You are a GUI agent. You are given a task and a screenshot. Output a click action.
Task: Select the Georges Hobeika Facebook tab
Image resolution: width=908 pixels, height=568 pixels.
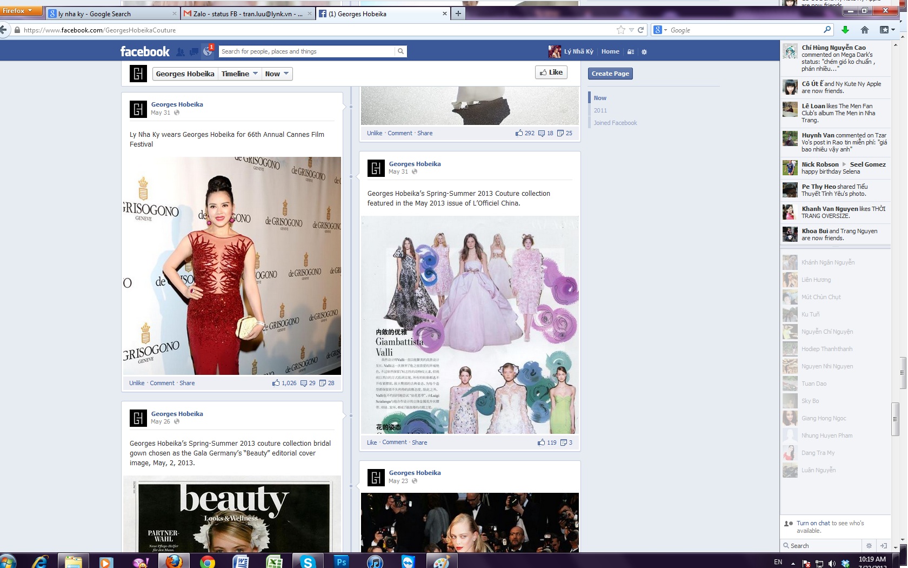383,14
